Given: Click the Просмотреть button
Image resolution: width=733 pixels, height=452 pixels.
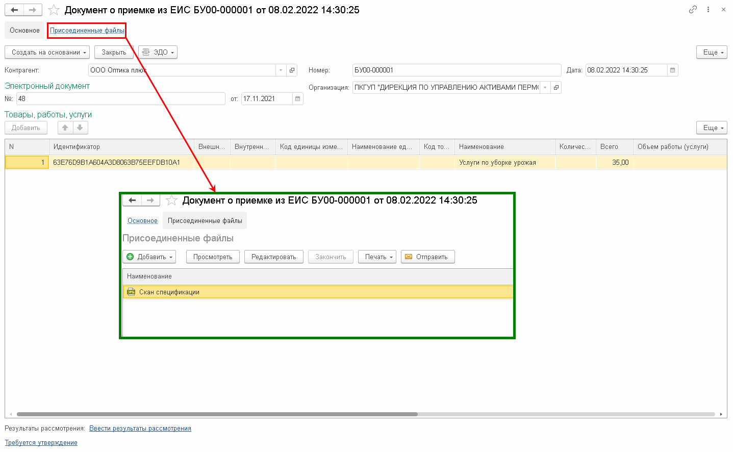Looking at the screenshot, I should (213, 257).
